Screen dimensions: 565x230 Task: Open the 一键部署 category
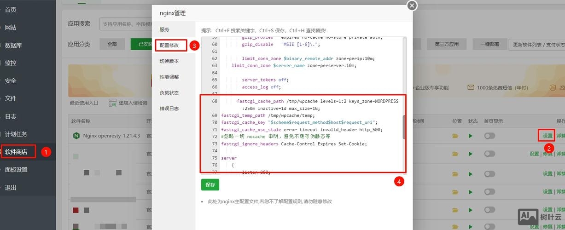click(x=489, y=44)
